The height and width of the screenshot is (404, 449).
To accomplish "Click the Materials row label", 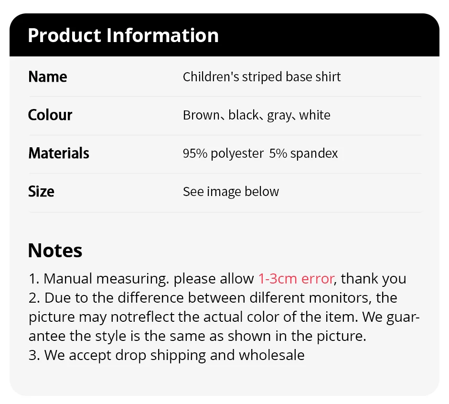I will pyautogui.click(x=59, y=153).
